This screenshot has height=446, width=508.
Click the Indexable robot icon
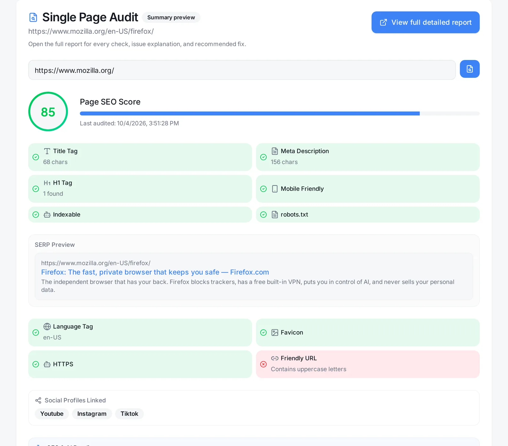(x=47, y=215)
